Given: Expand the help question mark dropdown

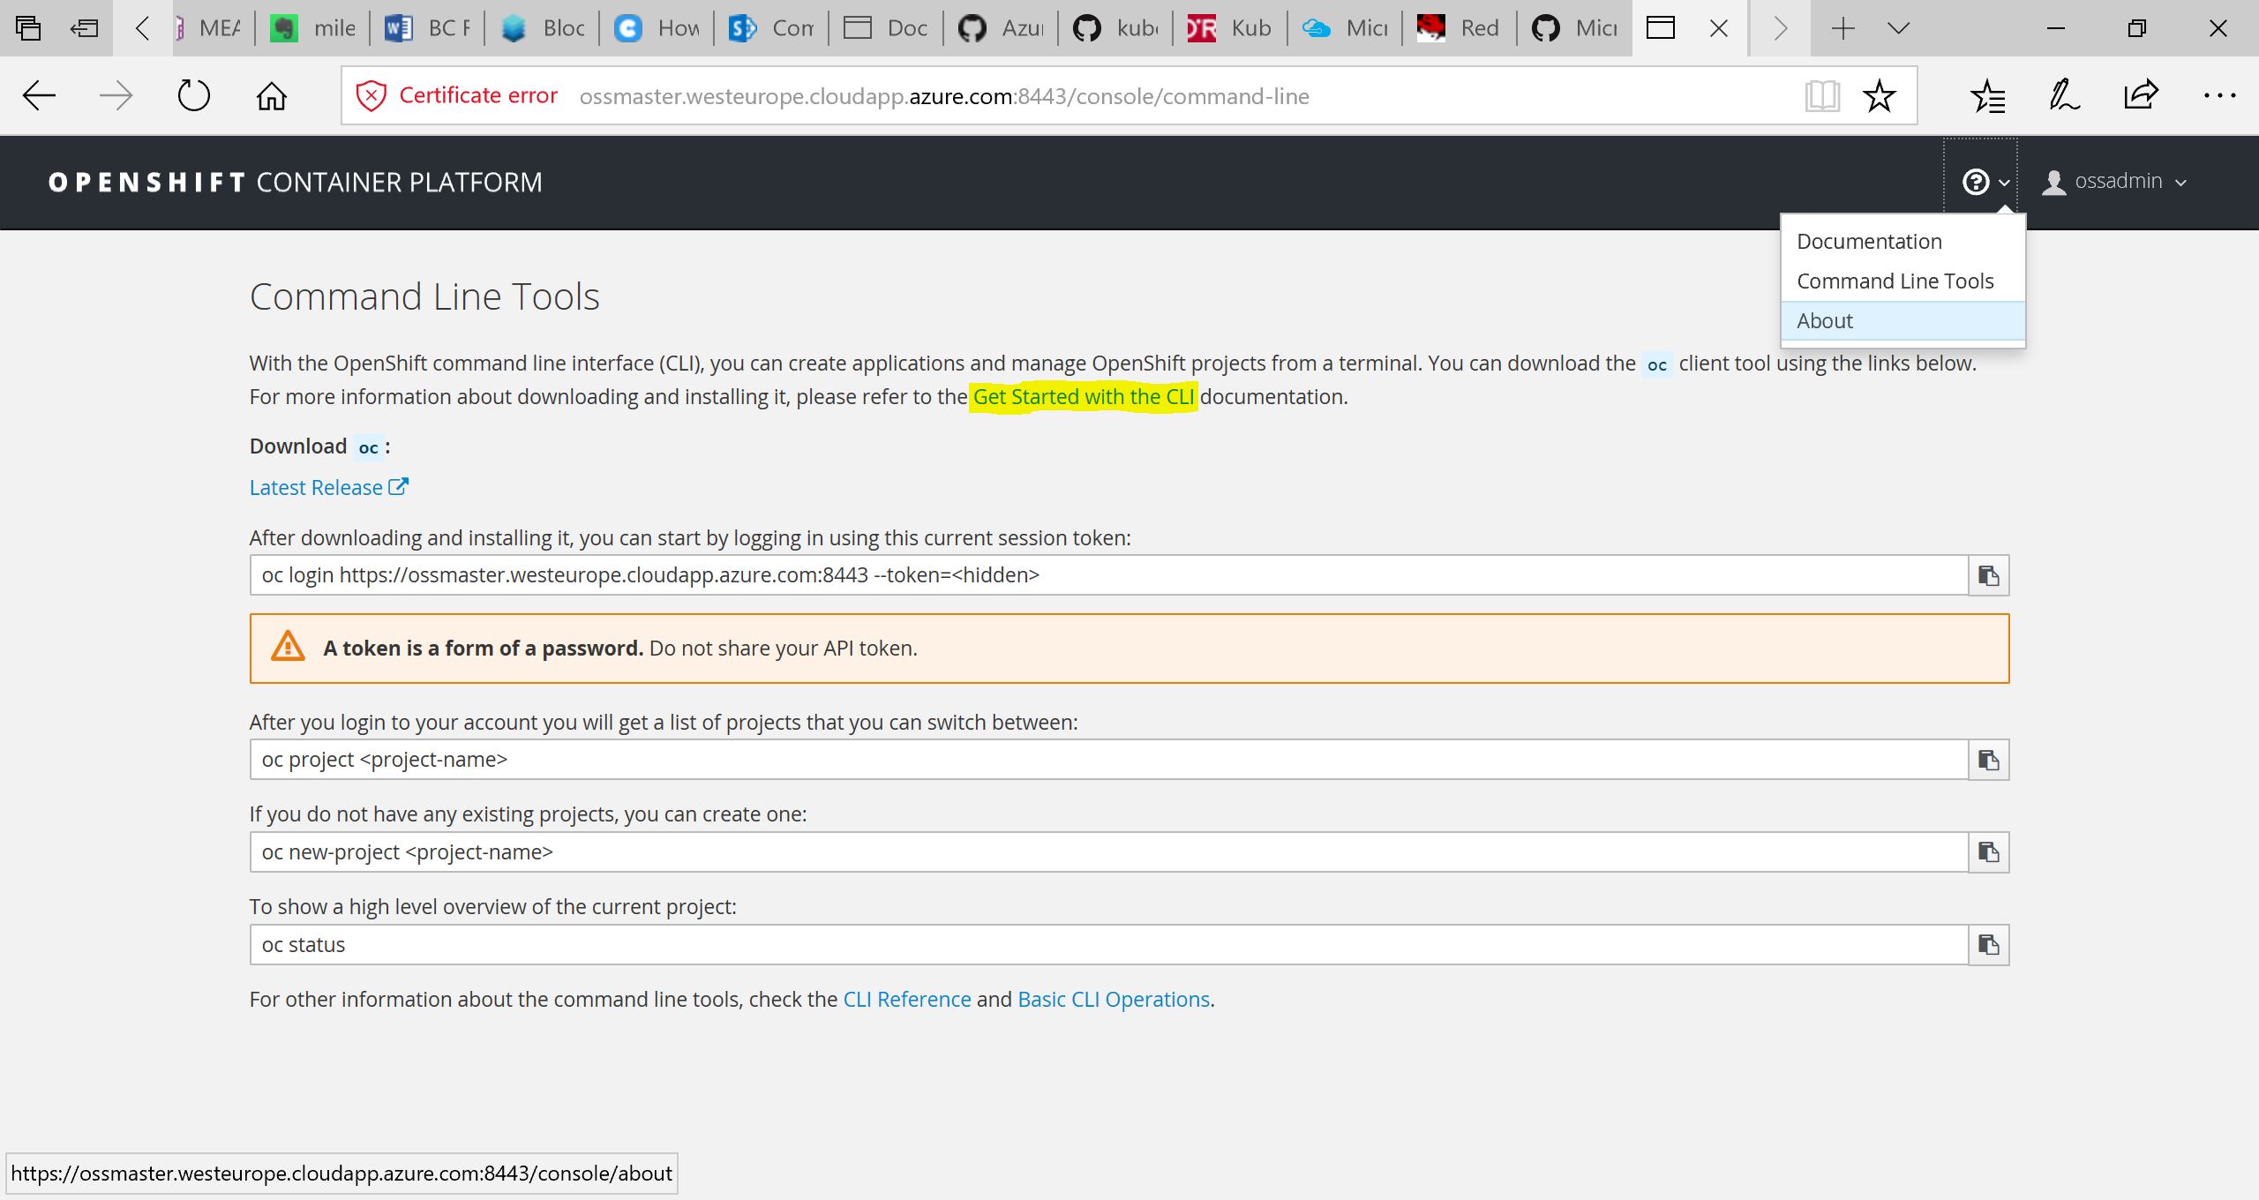Looking at the screenshot, I should (x=1985, y=182).
